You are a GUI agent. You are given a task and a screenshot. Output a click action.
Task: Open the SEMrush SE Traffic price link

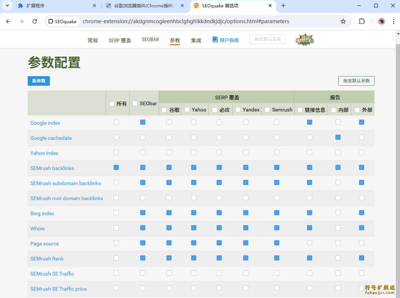tap(58, 289)
